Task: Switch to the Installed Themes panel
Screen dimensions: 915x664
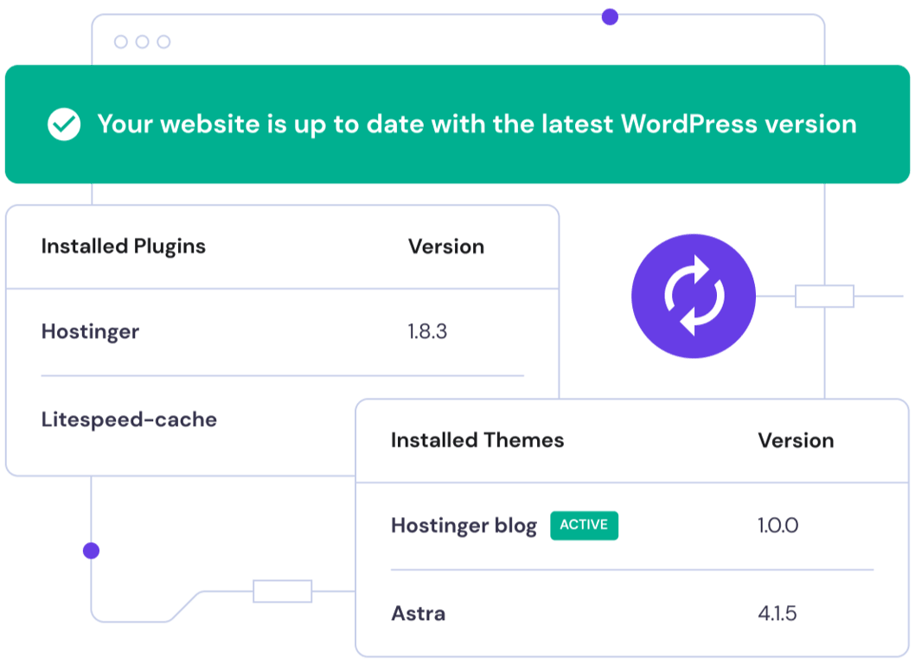Action: tap(477, 440)
